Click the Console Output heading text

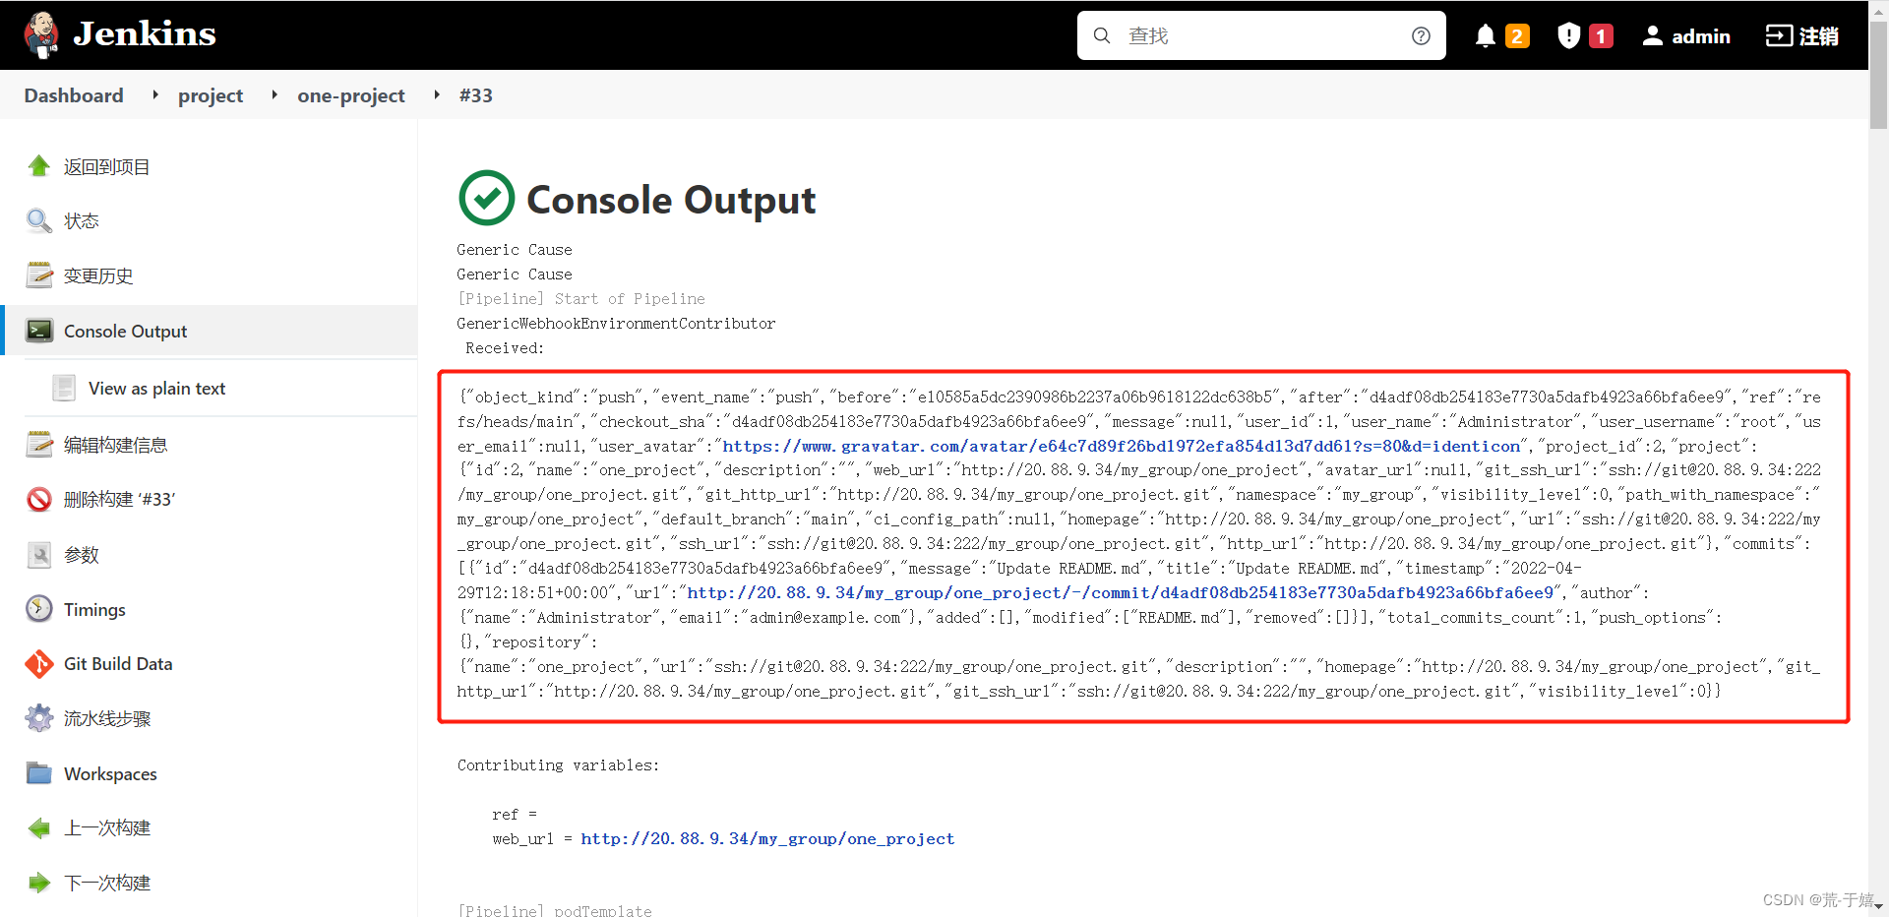(x=671, y=200)
